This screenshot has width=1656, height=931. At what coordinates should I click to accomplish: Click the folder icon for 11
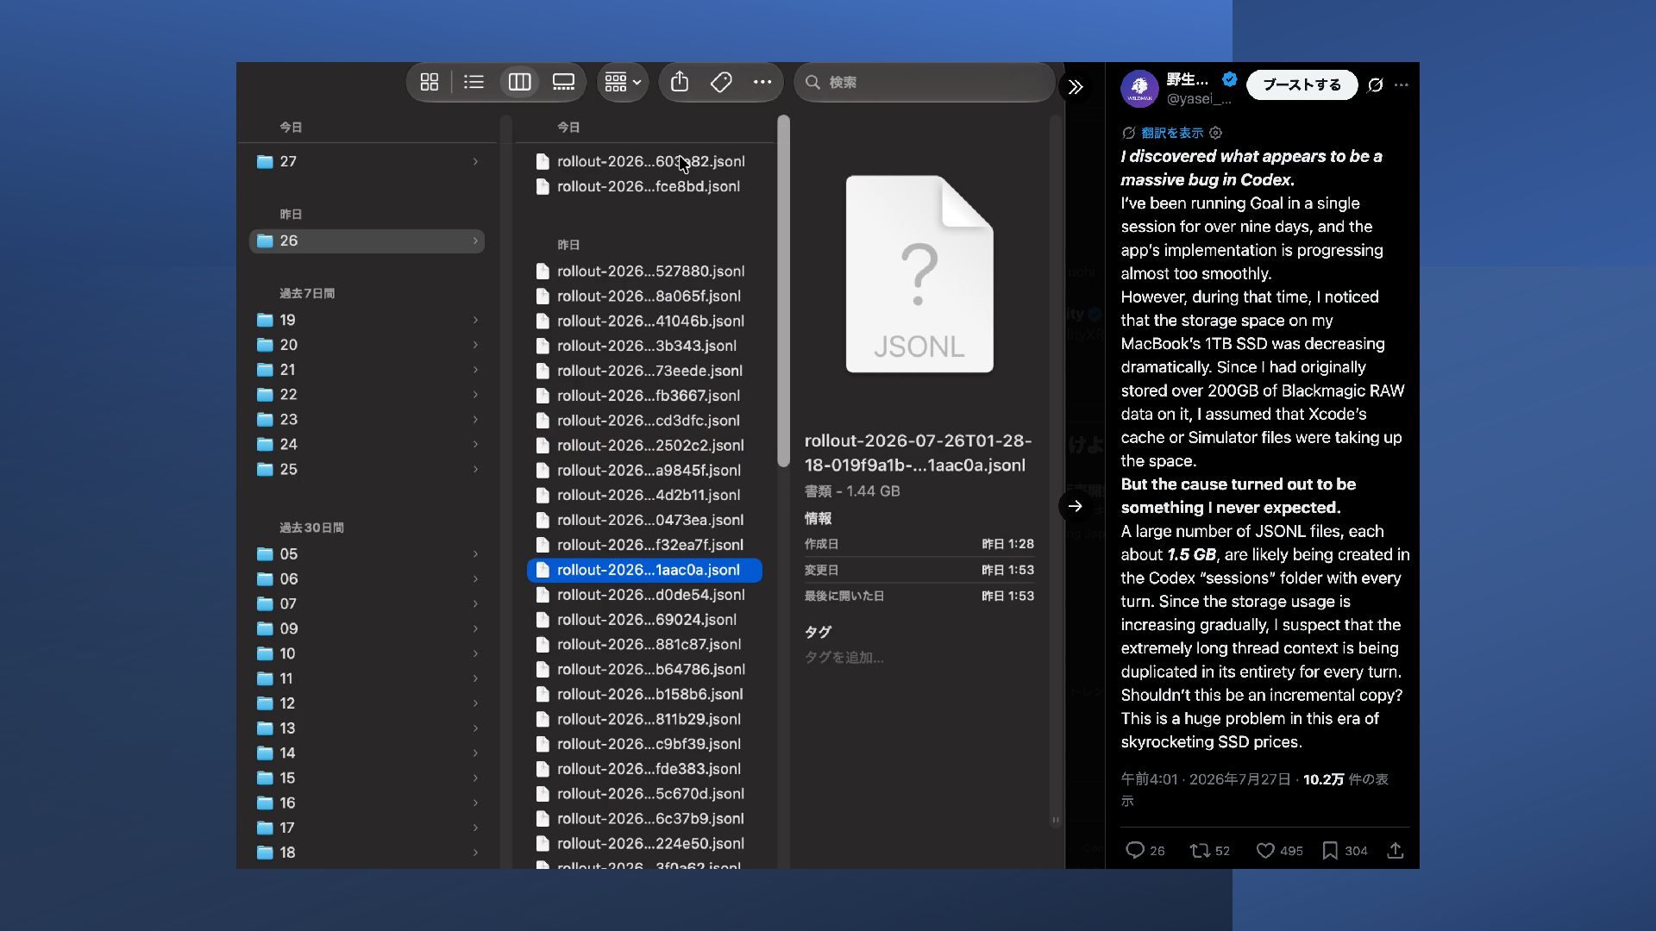coord(265,679)
